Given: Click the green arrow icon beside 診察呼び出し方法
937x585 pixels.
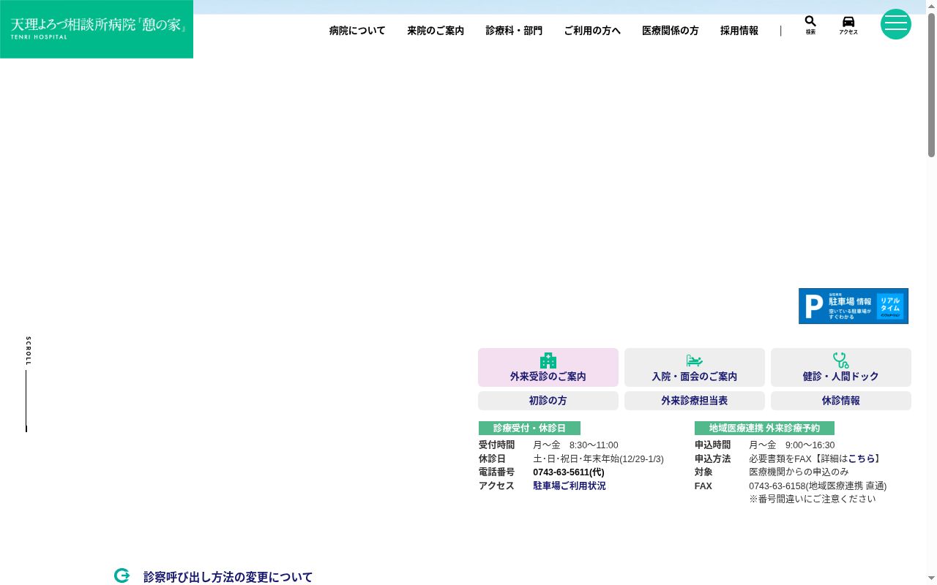Looking at the screenshot, I should [x=122, y=575].
